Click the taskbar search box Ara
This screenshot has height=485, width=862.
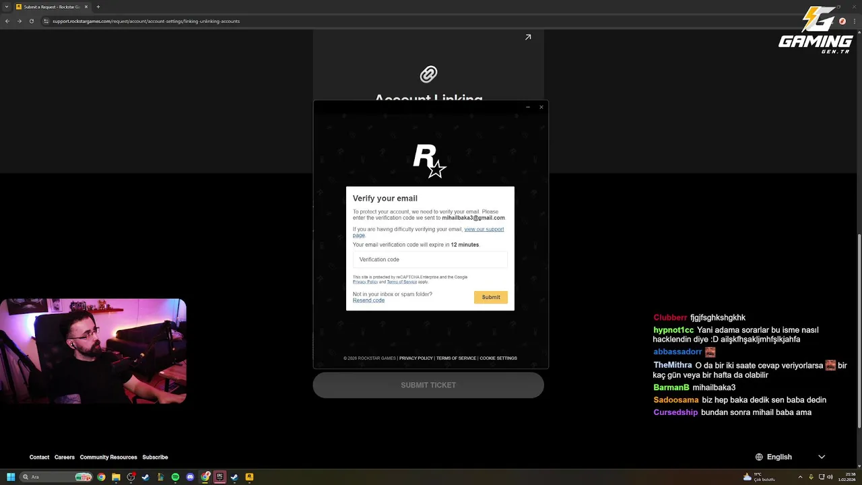(56, 477)
